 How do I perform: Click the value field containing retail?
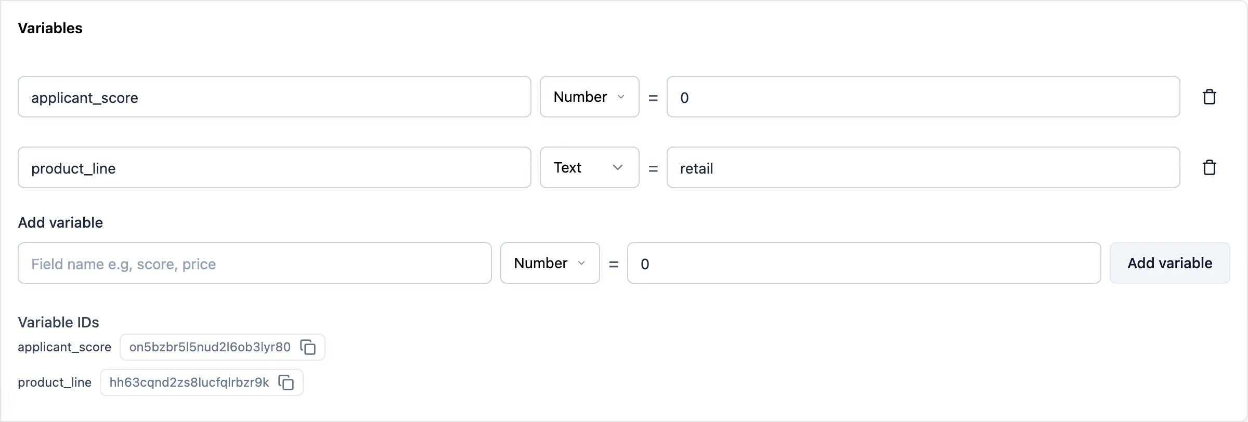click(923, 168)
